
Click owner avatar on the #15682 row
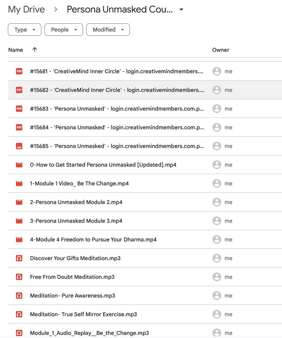[x=216, y=90]
